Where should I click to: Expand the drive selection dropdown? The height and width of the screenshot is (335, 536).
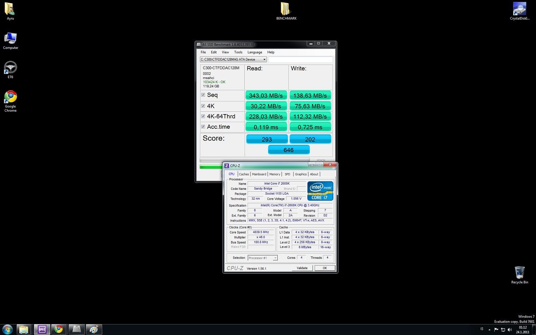[x=264, y=59]
